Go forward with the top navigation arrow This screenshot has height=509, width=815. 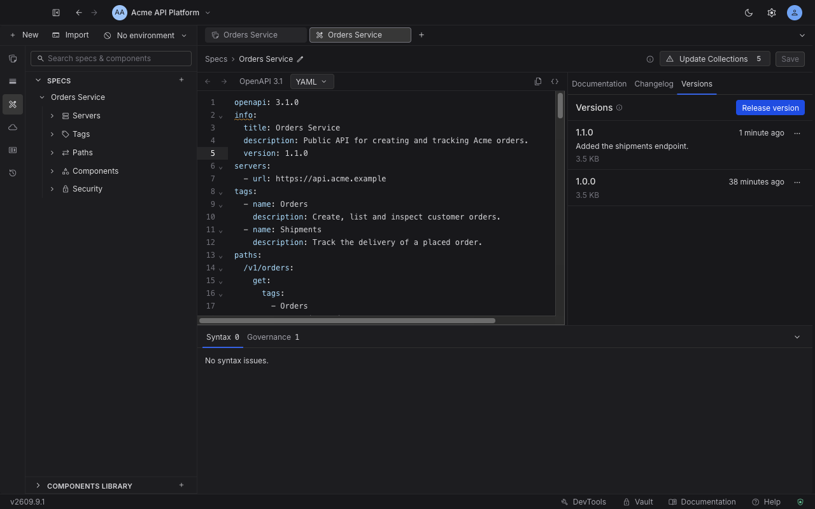coord(94,13)
